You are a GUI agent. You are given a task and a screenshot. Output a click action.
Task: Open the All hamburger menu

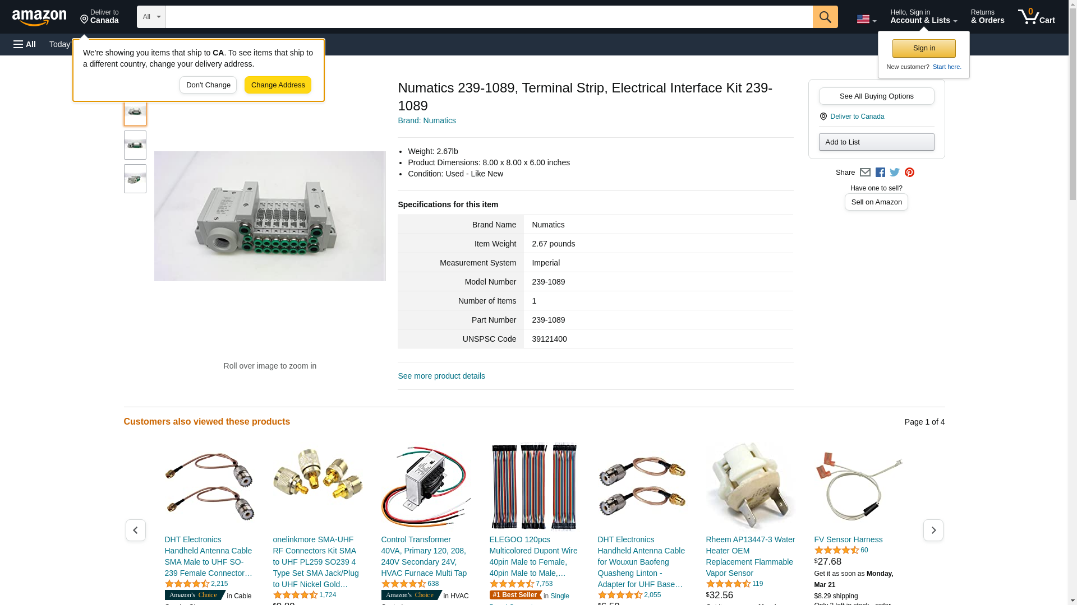25,44
